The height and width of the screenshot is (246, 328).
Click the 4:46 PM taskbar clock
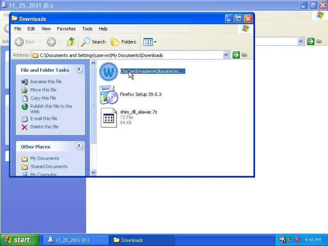[313, 240]
